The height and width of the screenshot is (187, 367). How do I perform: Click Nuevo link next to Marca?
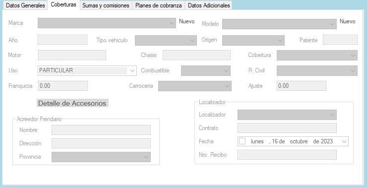(x=187, y=21)
